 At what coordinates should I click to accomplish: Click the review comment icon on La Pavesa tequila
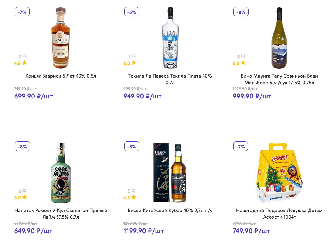point(134,57)
